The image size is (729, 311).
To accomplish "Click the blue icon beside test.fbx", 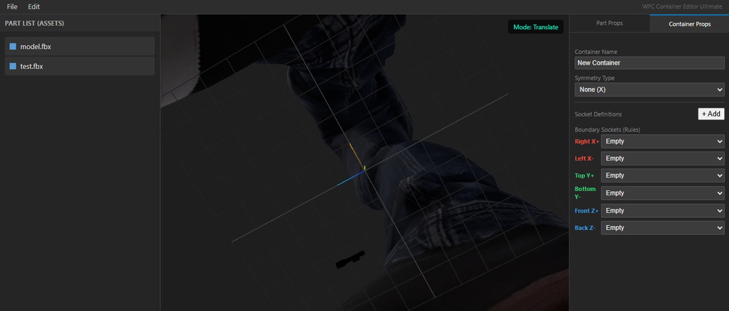I will 13,66.
